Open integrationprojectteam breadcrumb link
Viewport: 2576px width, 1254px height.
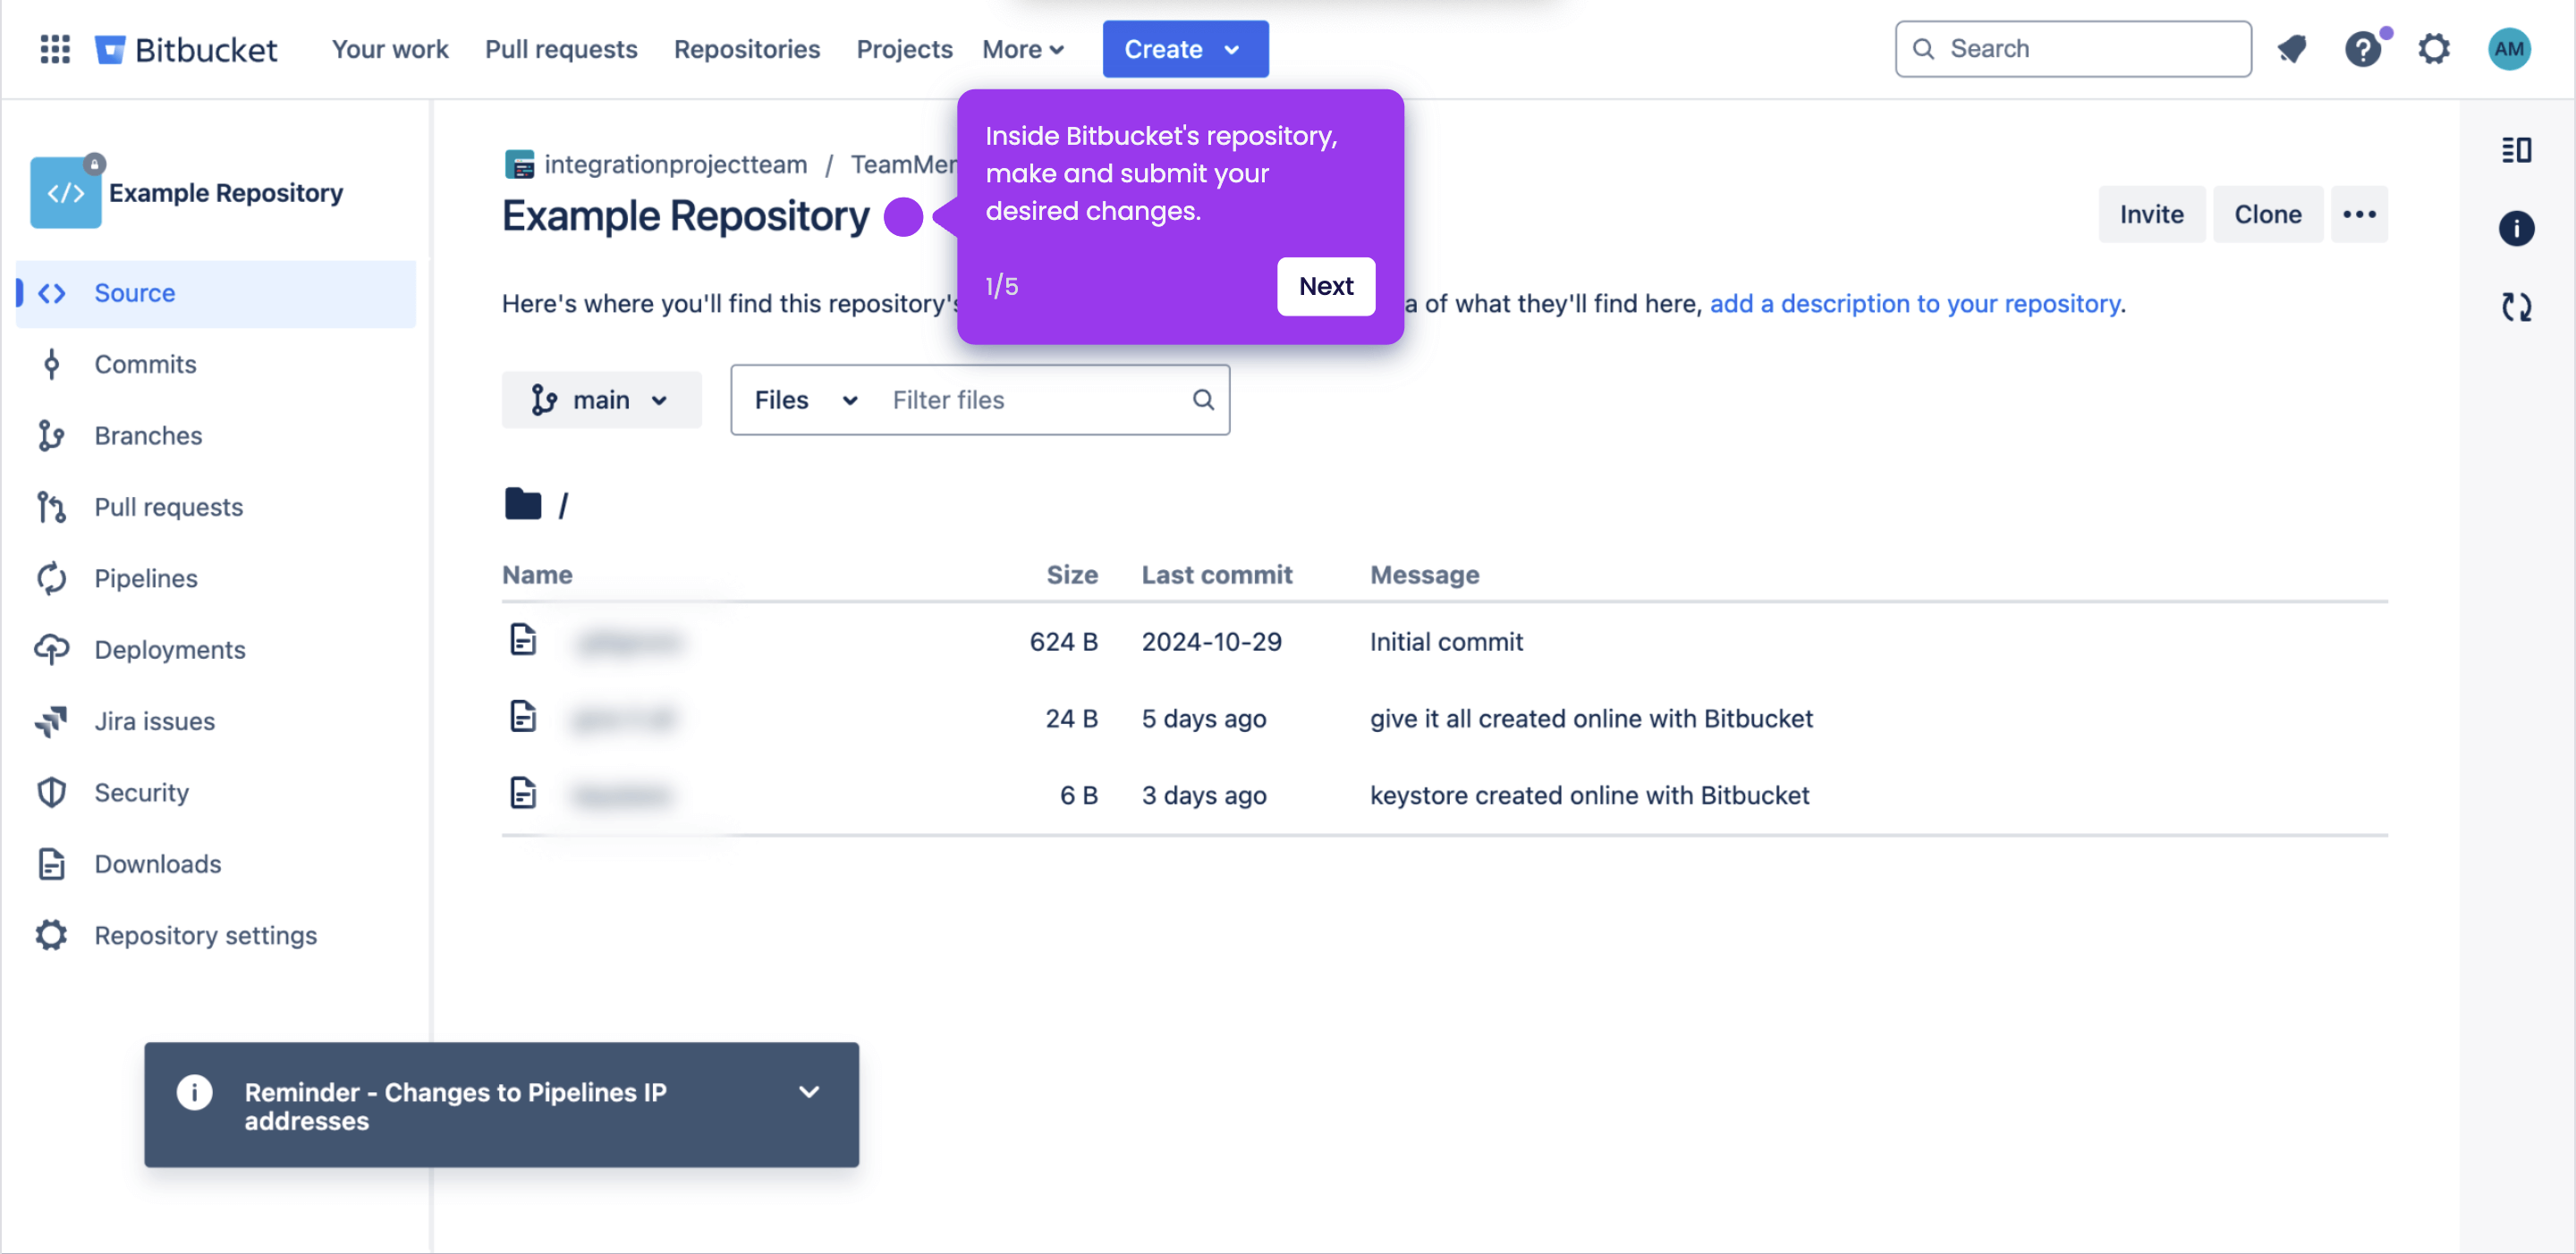click(675, 164)
